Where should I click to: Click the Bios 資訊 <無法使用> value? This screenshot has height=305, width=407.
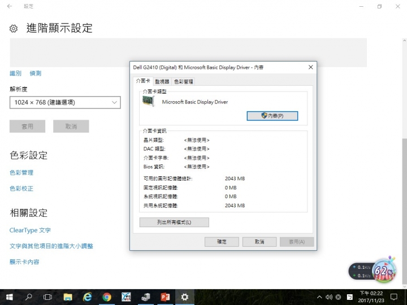click(x=197, y=167)
